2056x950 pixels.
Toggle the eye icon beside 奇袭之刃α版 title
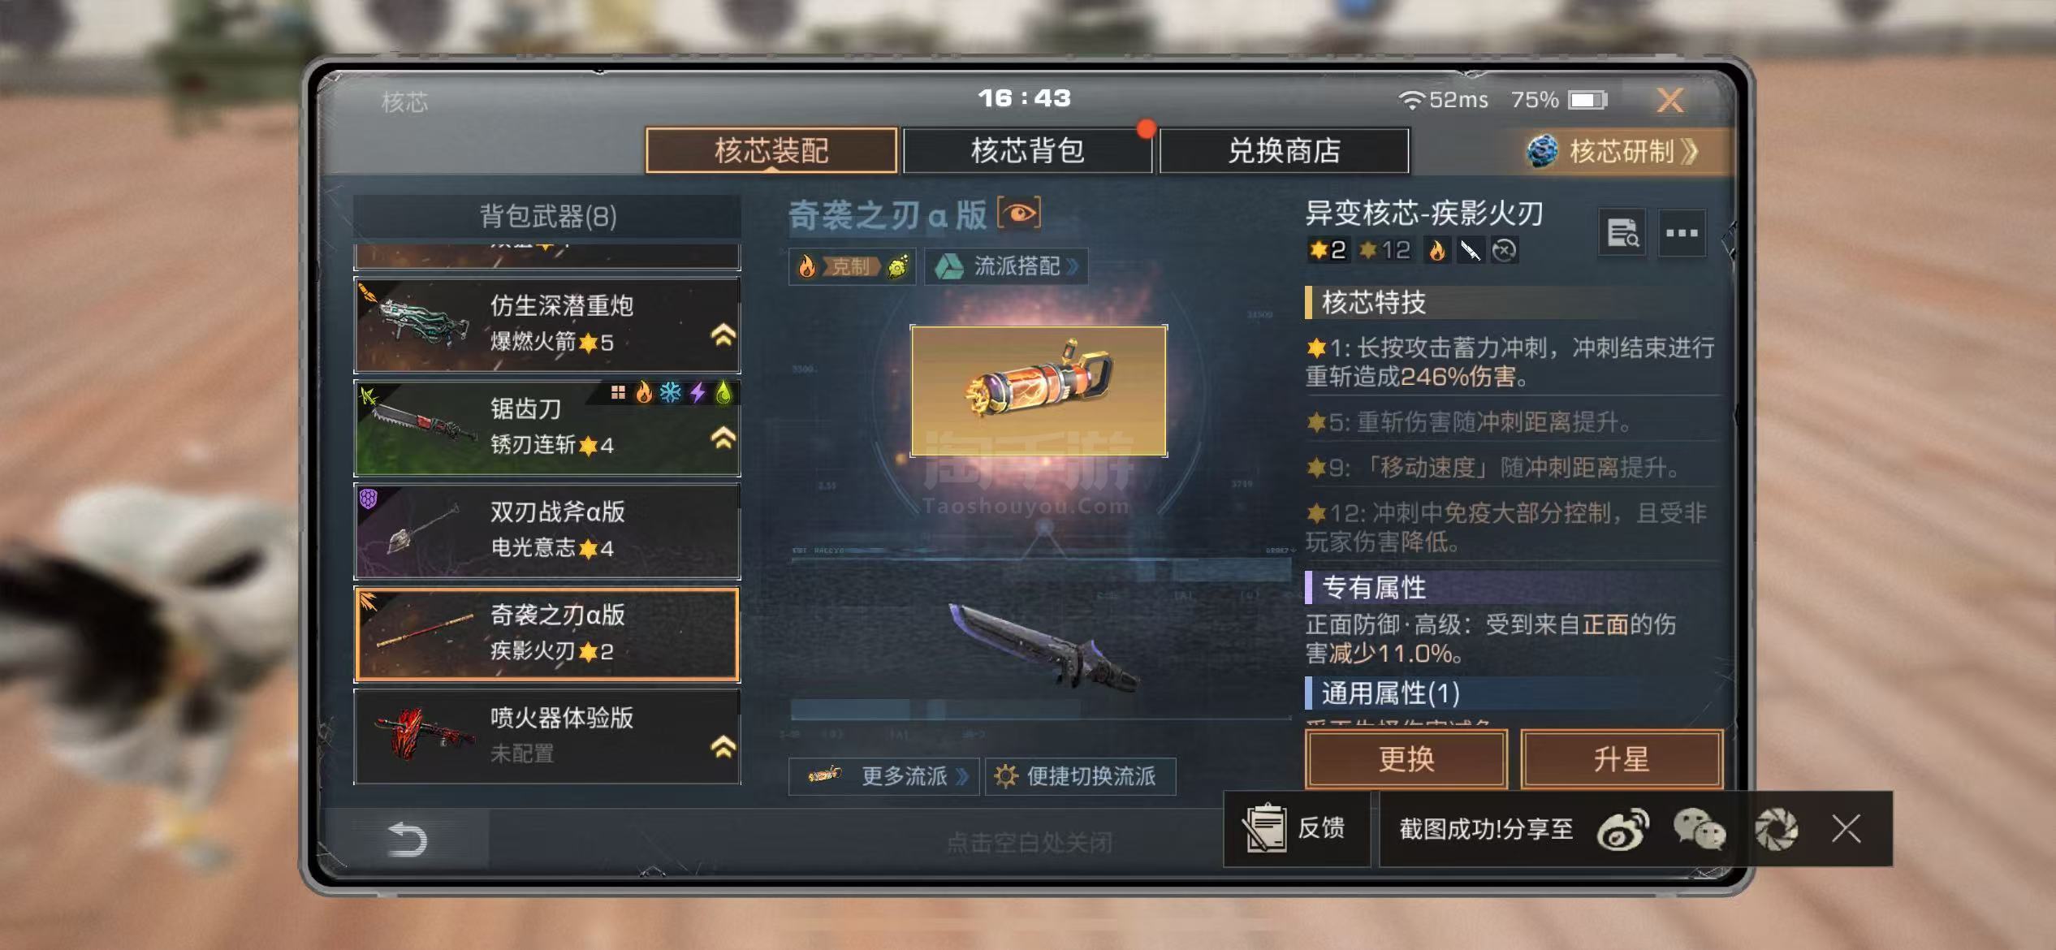pos(1018,214)
